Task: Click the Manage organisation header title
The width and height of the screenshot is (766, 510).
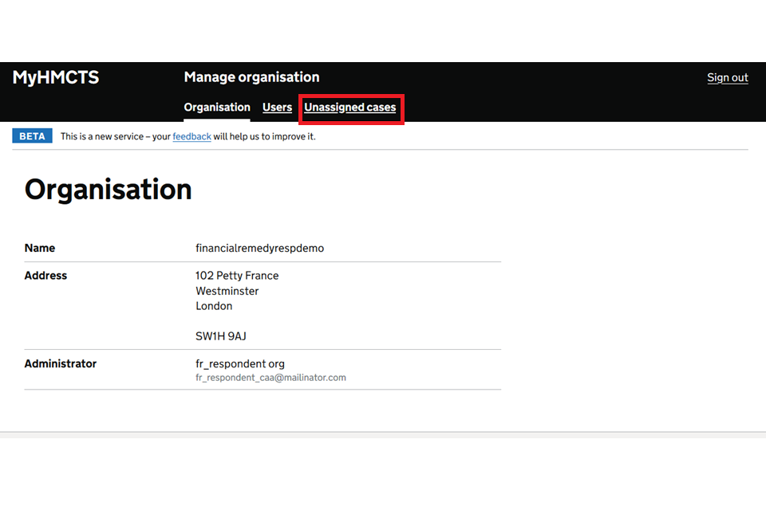Action: [x=251, y=77]
